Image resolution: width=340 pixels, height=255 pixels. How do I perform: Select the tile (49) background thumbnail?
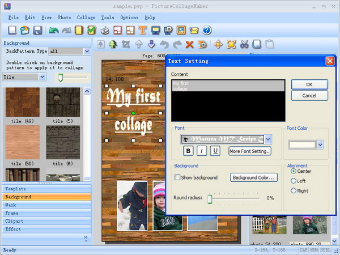(23, 102)
